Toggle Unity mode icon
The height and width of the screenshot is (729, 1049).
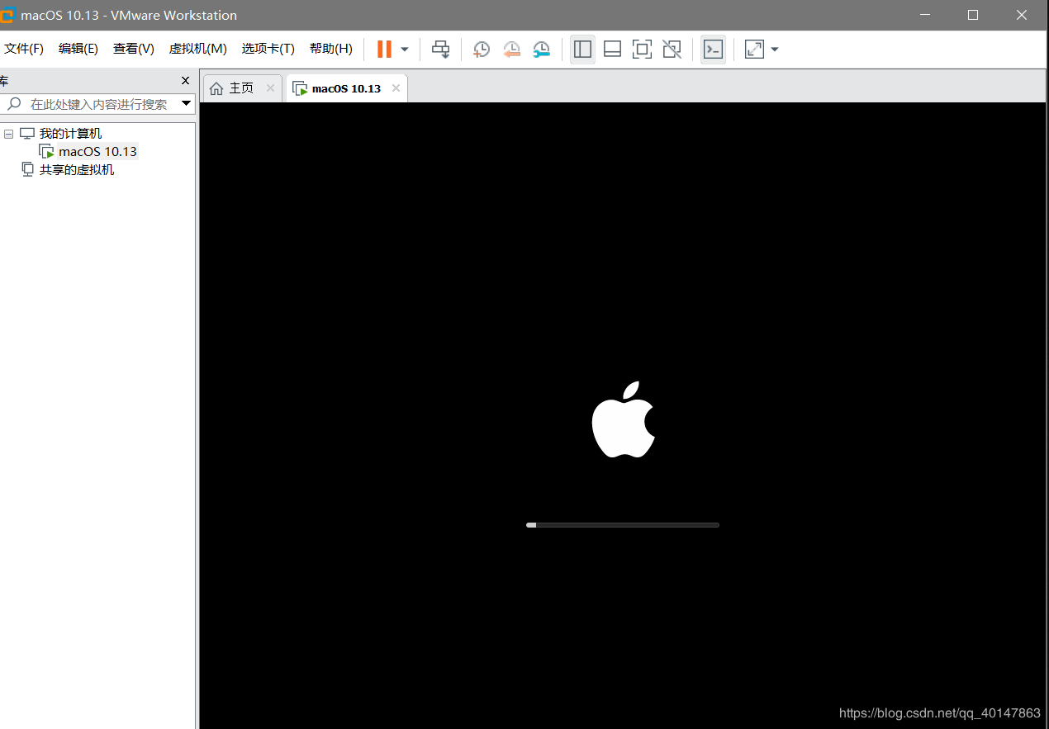pyautogui.click(x=672, y=50)
